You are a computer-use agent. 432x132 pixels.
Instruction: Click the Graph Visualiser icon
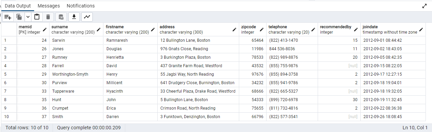click(87, 17)
